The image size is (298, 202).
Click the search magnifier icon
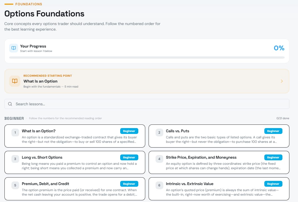[10, 104]
